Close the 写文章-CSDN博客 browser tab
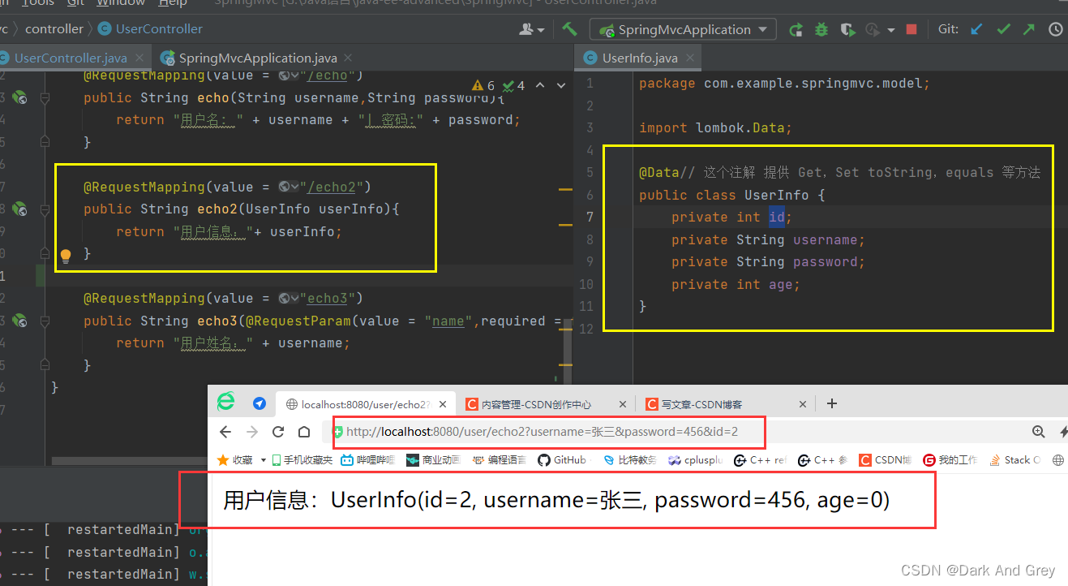 pos(804,403)
